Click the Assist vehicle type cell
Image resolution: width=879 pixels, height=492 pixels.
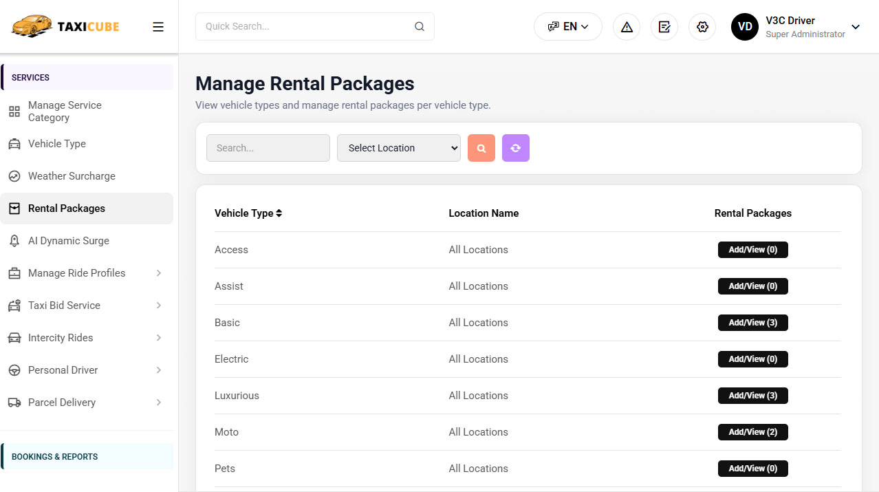(x=229, y=286)
